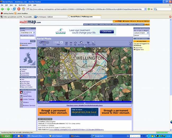Open the Maps navigation tab
The width and height of the screenshot is (172, 138).
click(x=86, y=24)
